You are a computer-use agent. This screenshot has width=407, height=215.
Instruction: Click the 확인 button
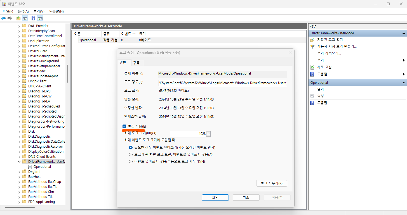point(215,197)
